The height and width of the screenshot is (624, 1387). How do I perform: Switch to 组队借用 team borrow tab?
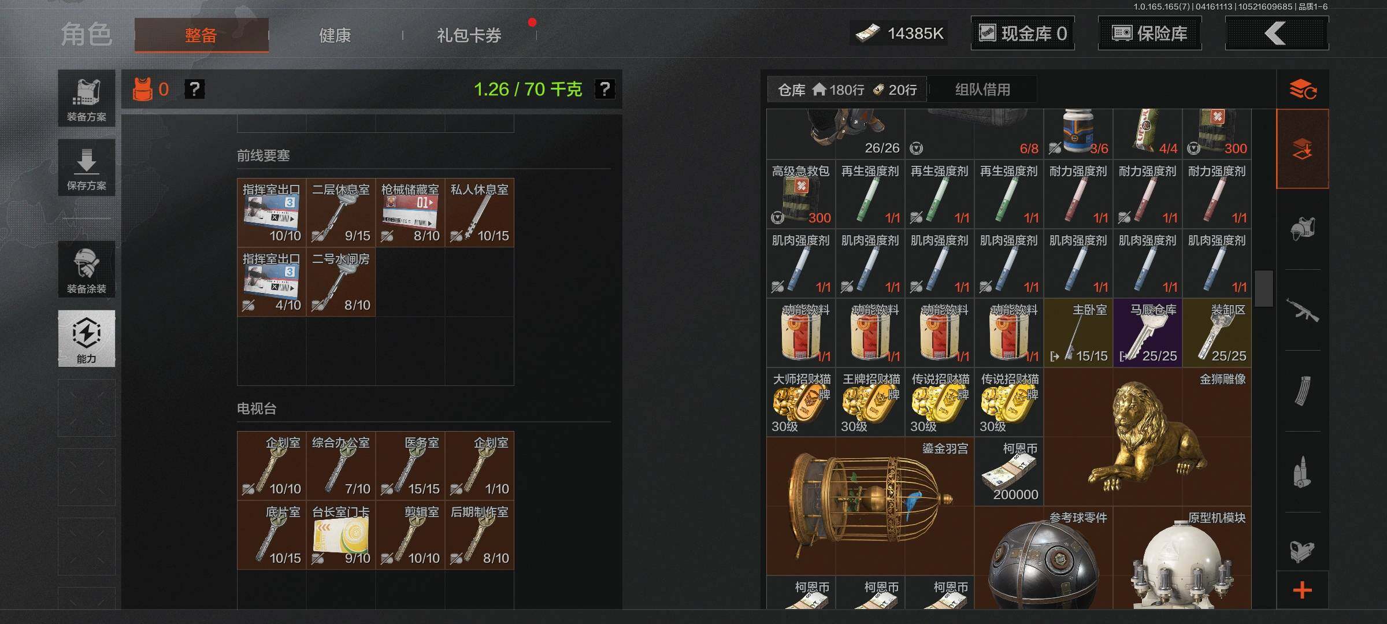pos(982,90)
